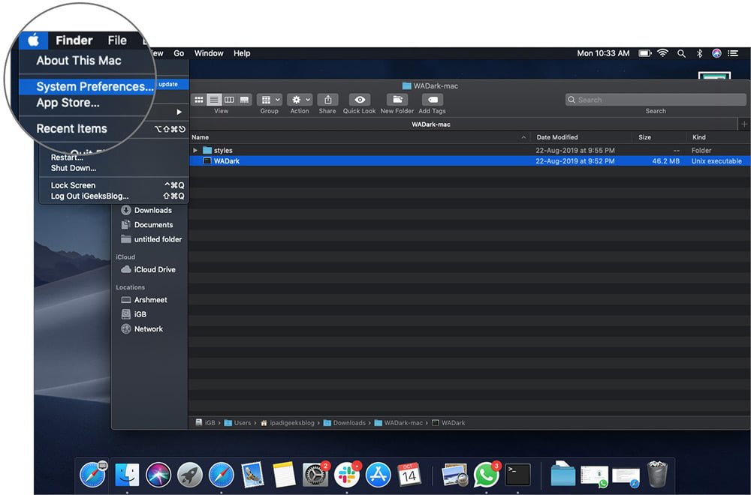Image resolution: width=751 pixels, height=495 pixels.
Task: Click the New Folder toolbar icon
Action: [x=397, y=100]
